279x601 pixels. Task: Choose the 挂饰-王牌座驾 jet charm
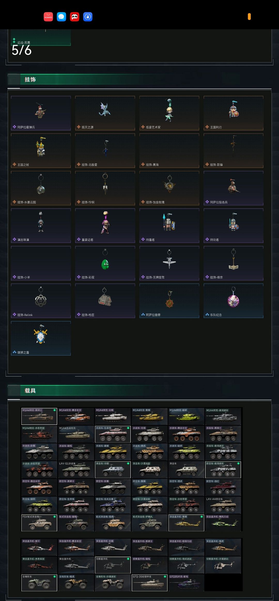[169, 263]
